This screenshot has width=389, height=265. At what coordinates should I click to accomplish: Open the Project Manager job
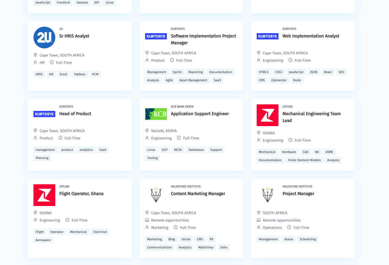point(298,194)
